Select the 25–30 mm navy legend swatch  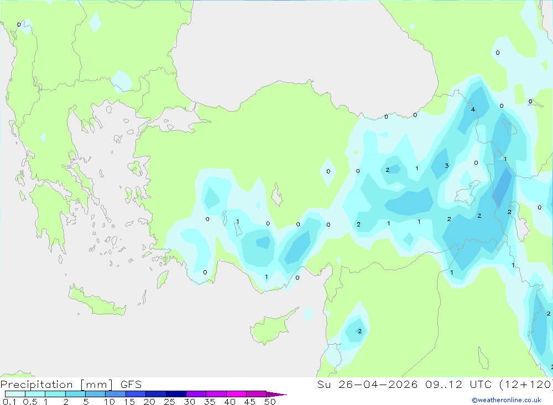coord(176,394)
